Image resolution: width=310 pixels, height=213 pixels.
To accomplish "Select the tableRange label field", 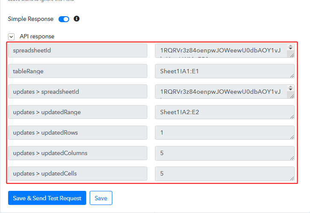I will (78, 71).
